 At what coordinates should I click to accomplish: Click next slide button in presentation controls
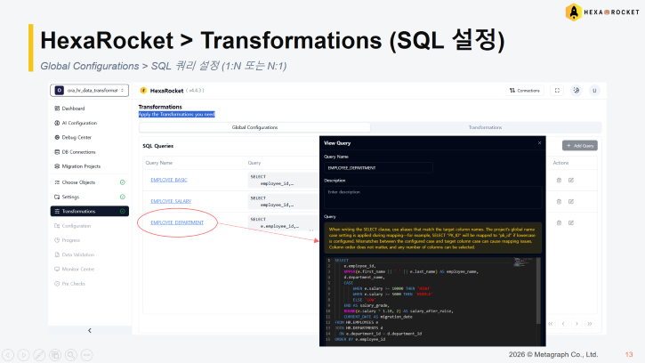click(x=24, y=355)
